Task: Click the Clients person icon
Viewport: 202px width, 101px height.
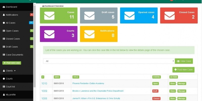Action: (4, 71)
